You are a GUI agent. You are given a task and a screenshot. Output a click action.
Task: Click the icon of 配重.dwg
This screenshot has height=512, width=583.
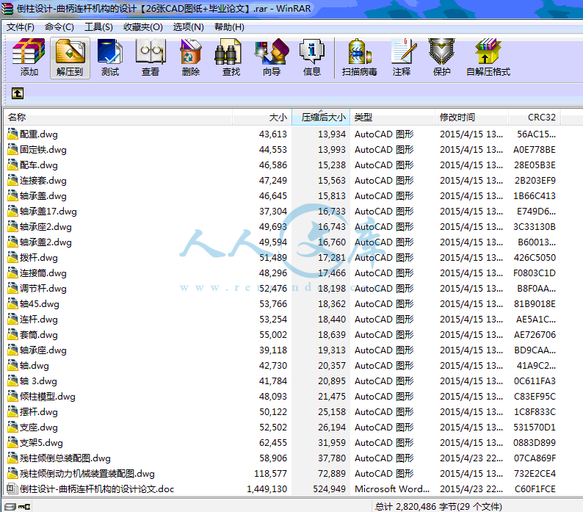(x=12, y=134)
